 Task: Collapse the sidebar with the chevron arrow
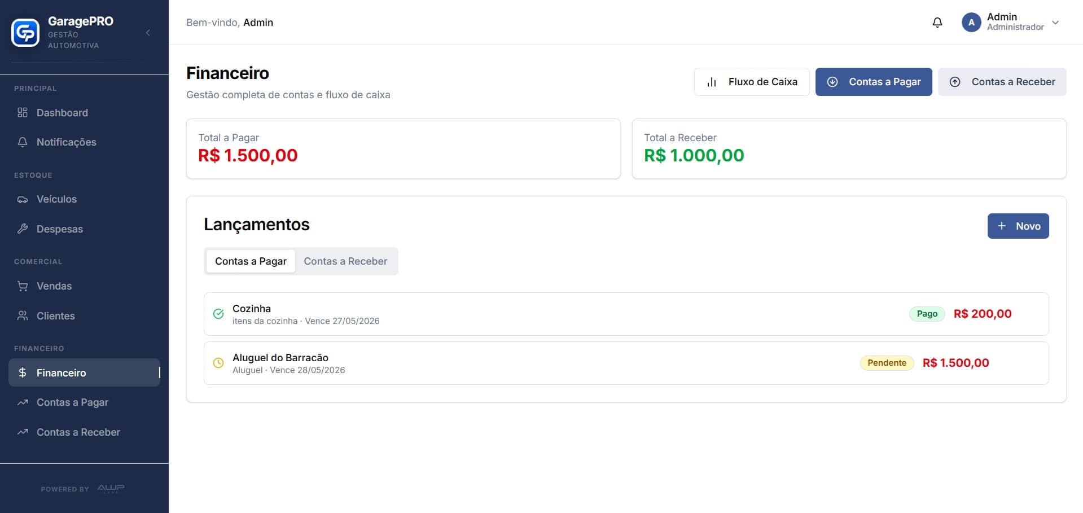tap(148, 33)
